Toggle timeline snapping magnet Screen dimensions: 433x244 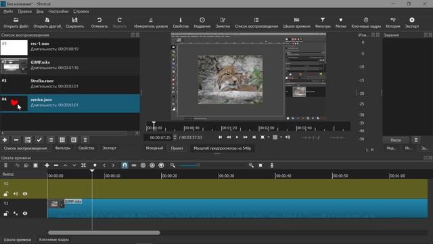pyautogui.click(x=124, y=165)
